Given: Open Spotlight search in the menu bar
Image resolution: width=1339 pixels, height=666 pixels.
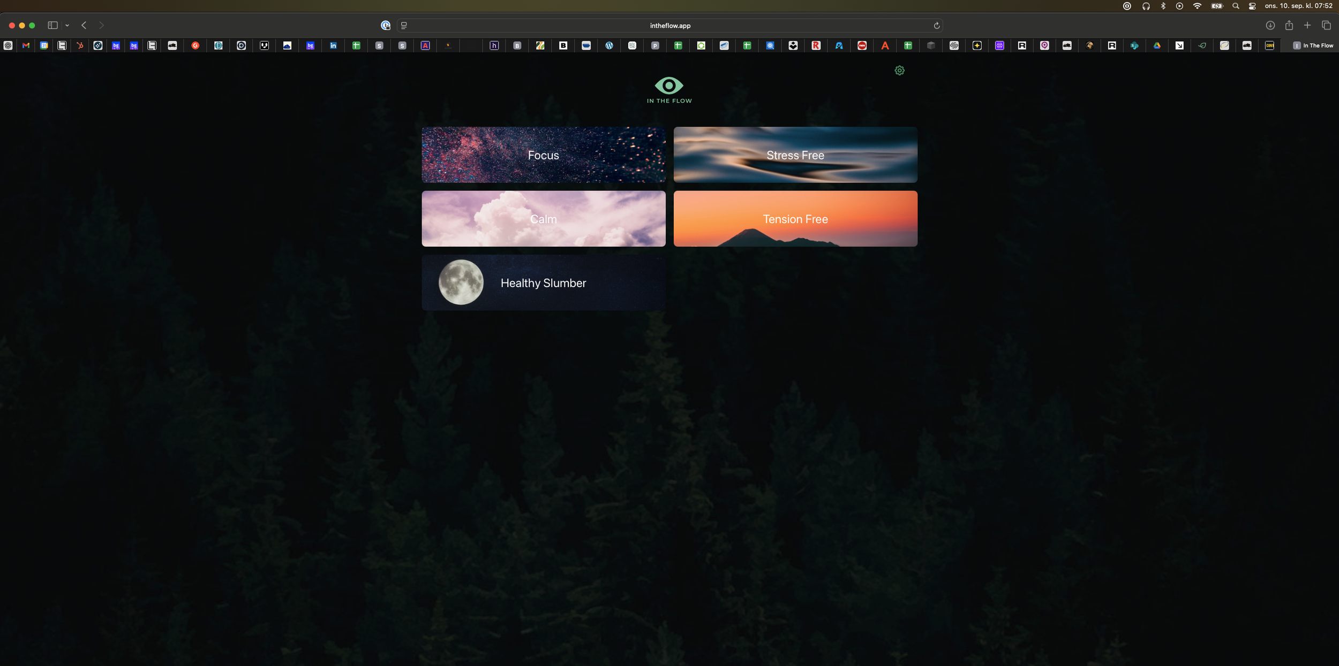Looking at the screenshot, I should 1236,6.
